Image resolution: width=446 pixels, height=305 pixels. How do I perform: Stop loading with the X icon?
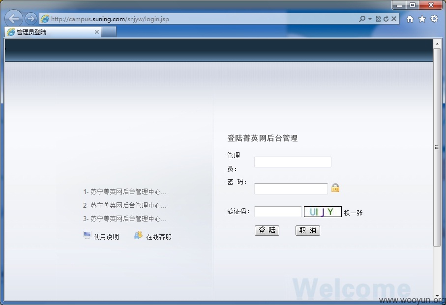(x=394, y=19)
